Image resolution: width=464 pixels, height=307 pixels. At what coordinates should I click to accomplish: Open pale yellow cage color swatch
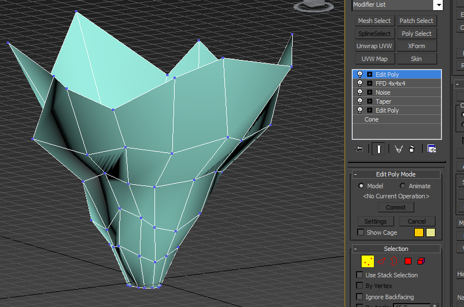(x=430, y=232)
